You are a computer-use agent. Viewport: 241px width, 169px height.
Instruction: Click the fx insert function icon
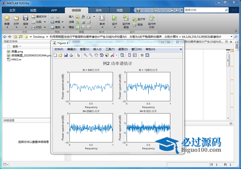83,17
